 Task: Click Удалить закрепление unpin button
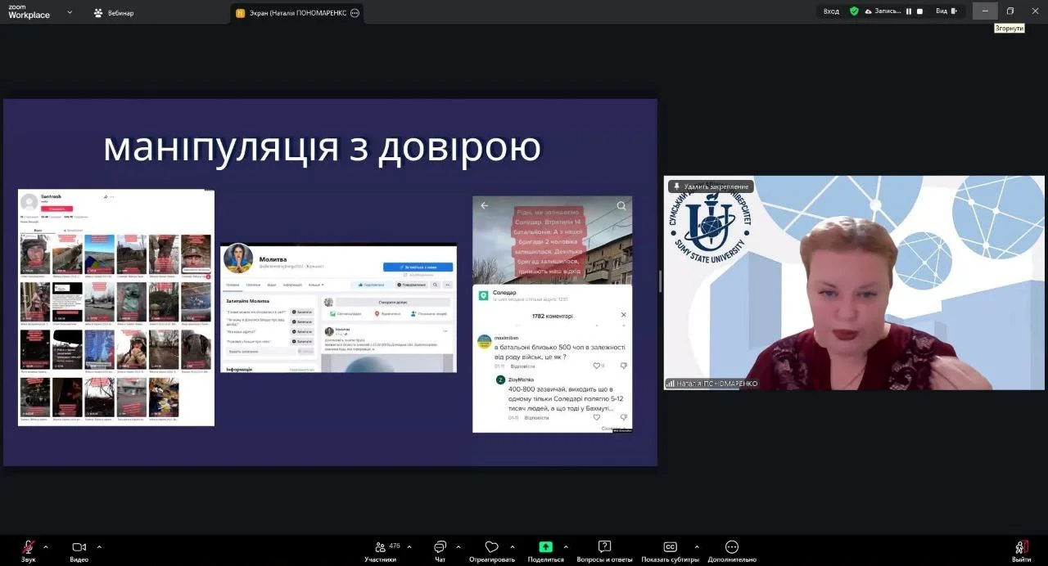click(x=711, y=186)
